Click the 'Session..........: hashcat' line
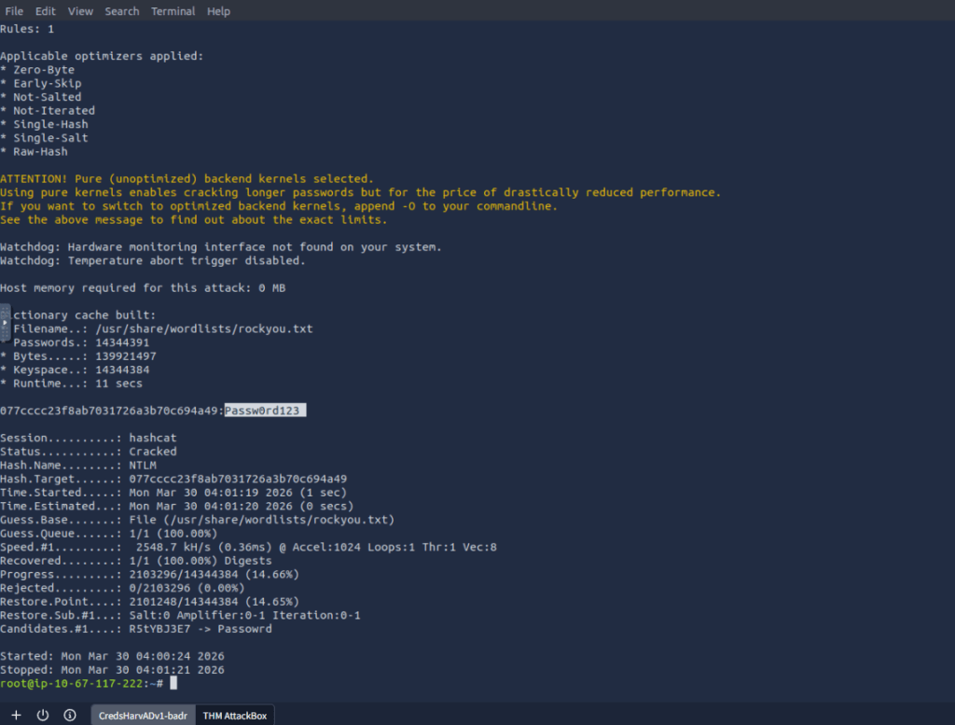 (89, 438)
